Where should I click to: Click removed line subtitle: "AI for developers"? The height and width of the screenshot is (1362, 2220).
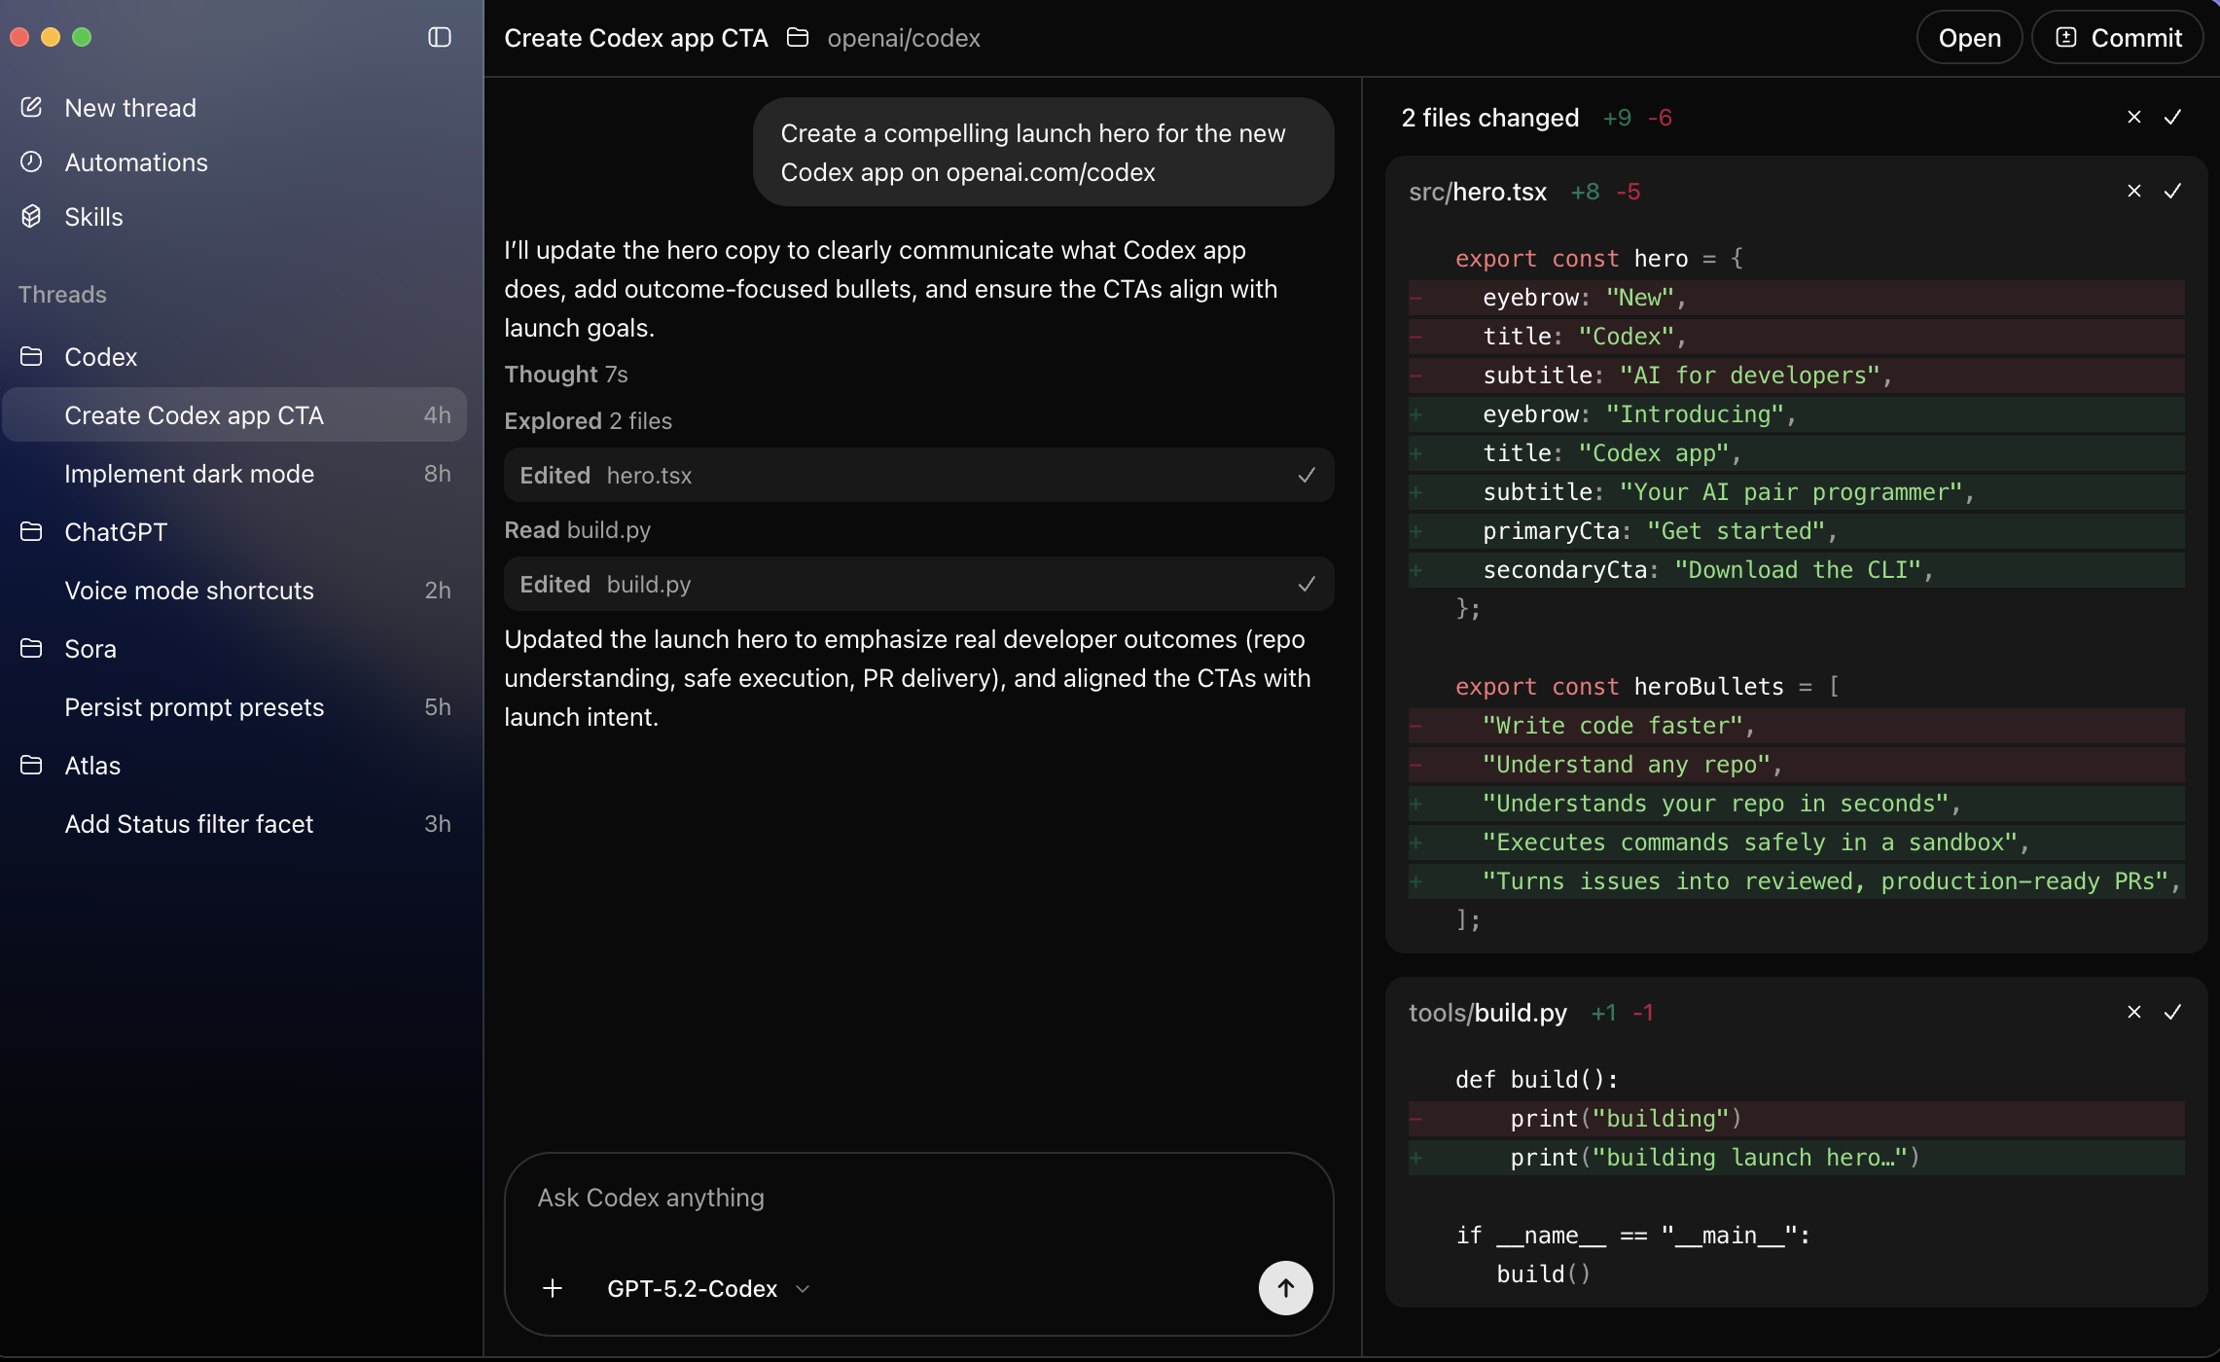click(x=1796, y=376)
